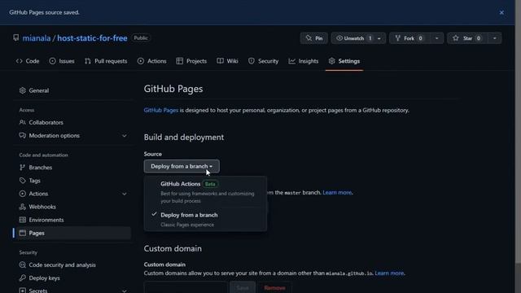Switch to the Issues tab

(62, 61)
